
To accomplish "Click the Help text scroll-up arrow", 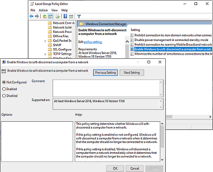I will (x=162, y=124).
